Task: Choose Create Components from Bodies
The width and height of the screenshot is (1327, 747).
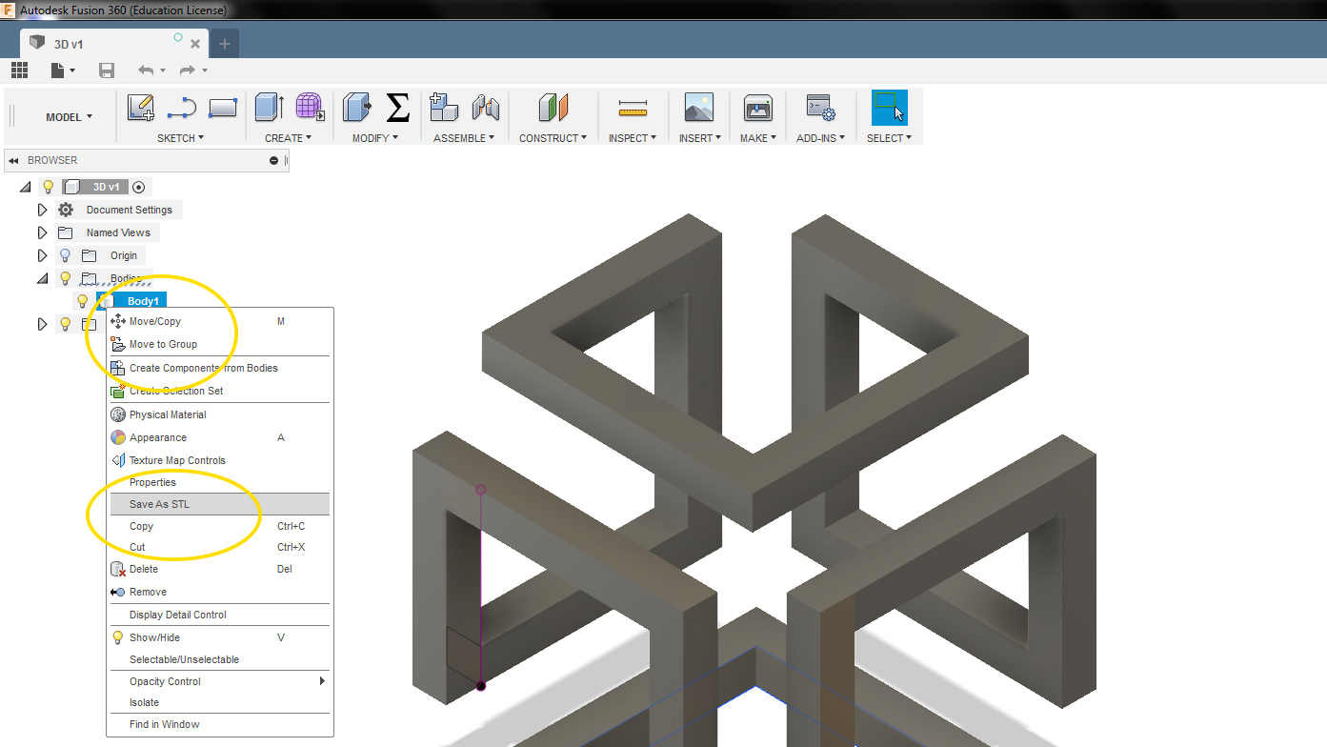Action: (x=219, y=368)
